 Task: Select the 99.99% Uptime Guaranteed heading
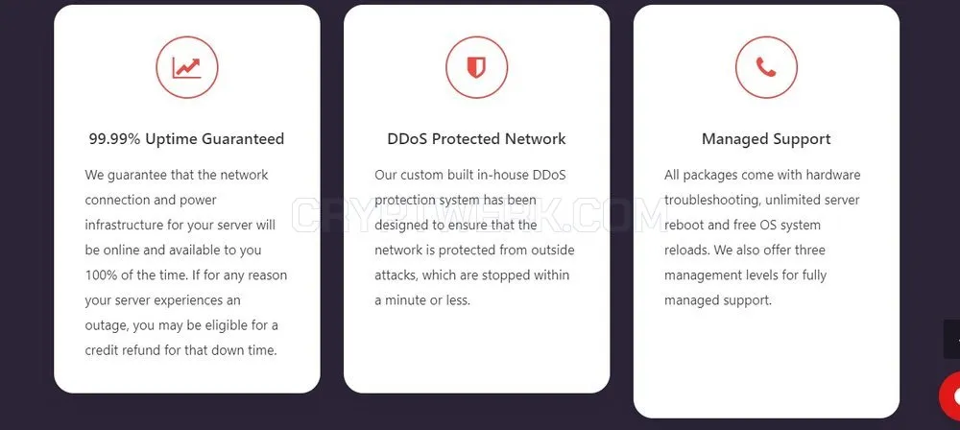(187, 139)
